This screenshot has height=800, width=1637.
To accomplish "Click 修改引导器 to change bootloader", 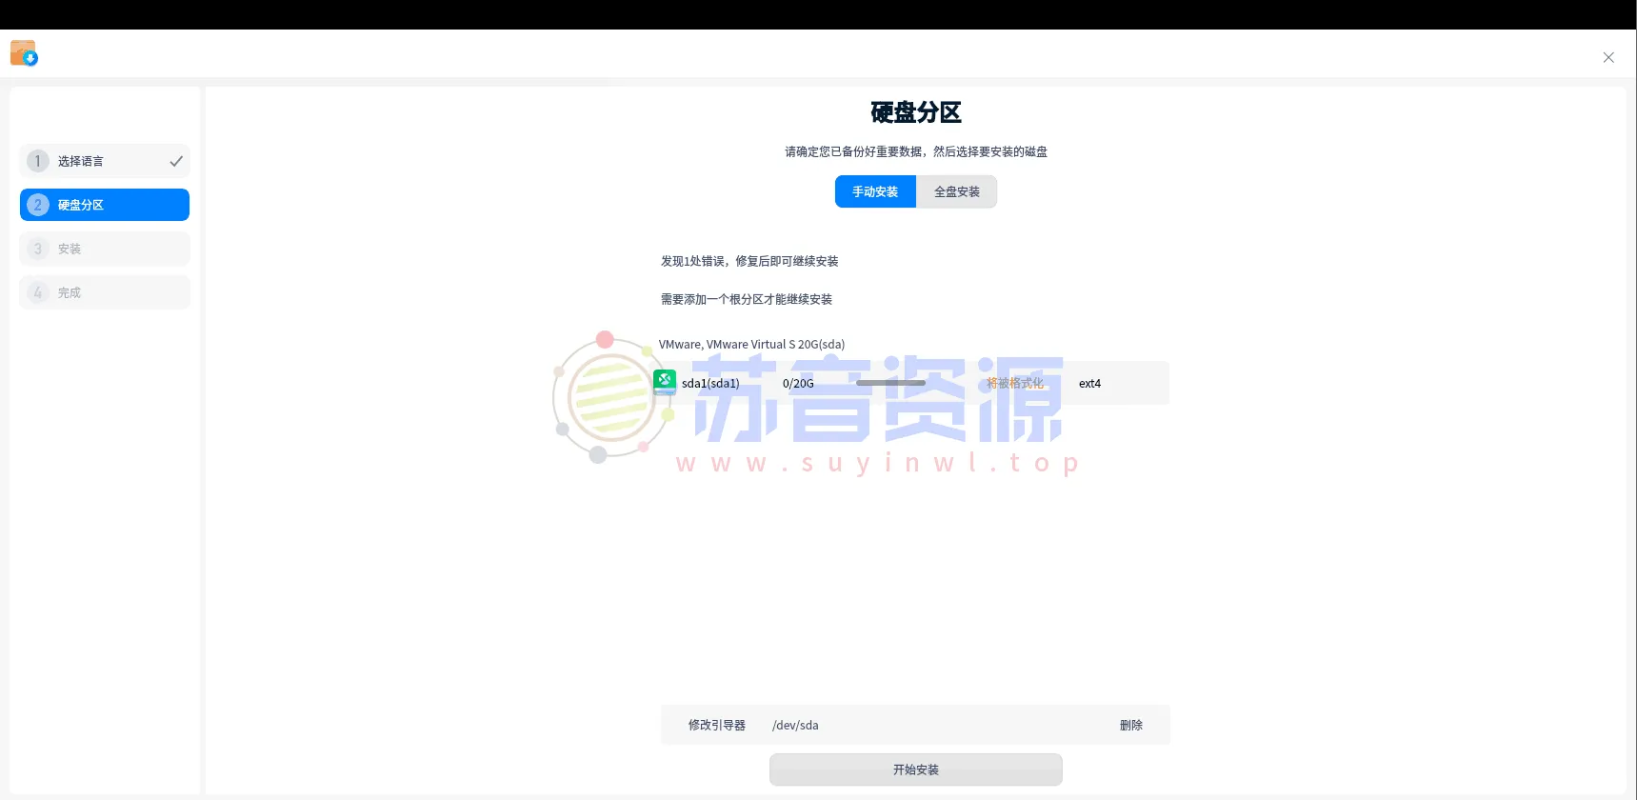I will click(717, 725).
